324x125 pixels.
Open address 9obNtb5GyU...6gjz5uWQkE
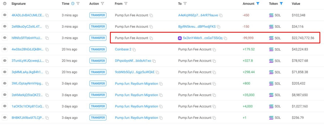pyautogui.click(x=135, y=72)
